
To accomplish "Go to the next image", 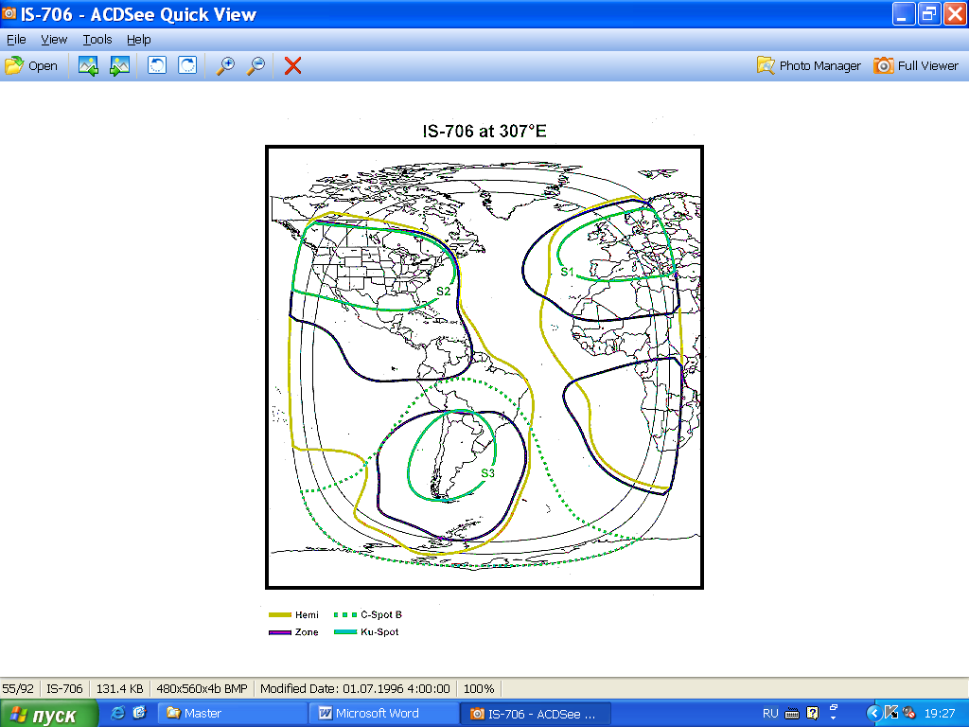I will click(119, 65).
